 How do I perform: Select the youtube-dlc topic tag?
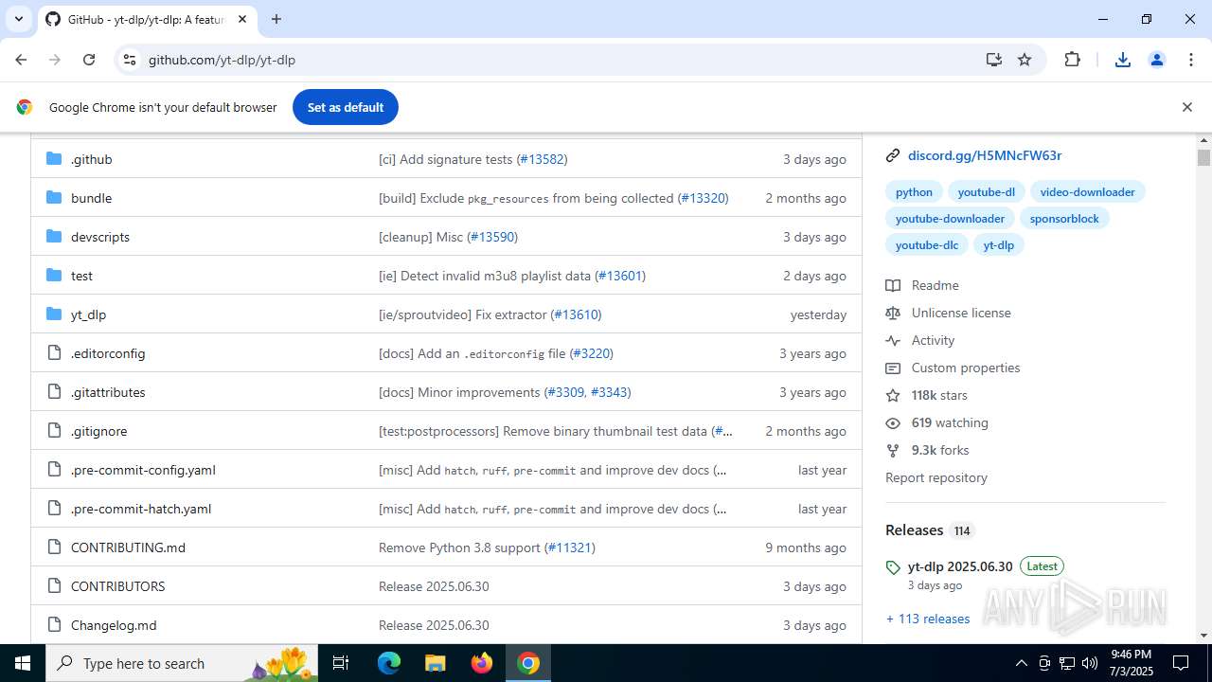[x=927, y=245]
